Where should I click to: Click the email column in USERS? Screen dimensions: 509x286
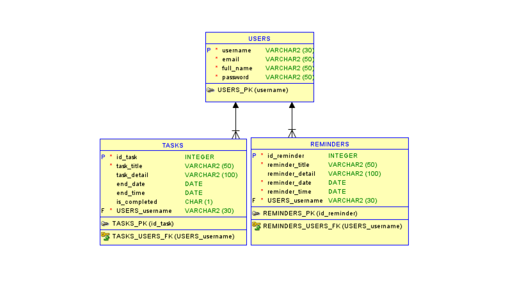click(231, 59)
